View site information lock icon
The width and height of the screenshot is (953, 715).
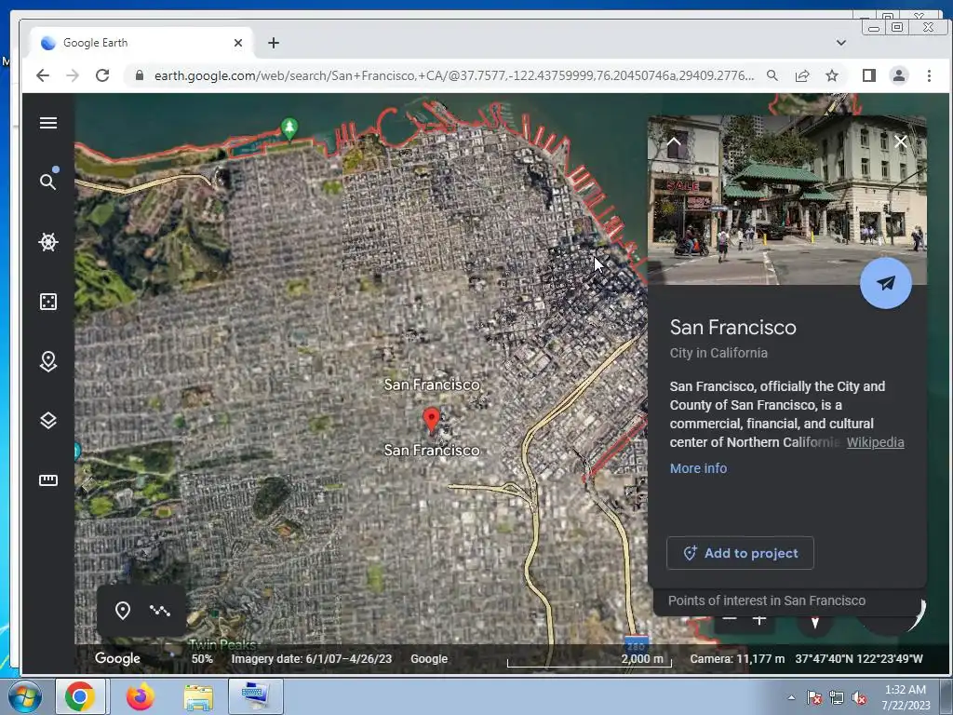point(140,75)
